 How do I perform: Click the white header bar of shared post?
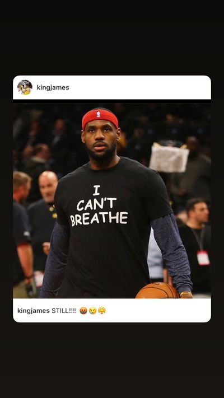(x=112, y=87)
